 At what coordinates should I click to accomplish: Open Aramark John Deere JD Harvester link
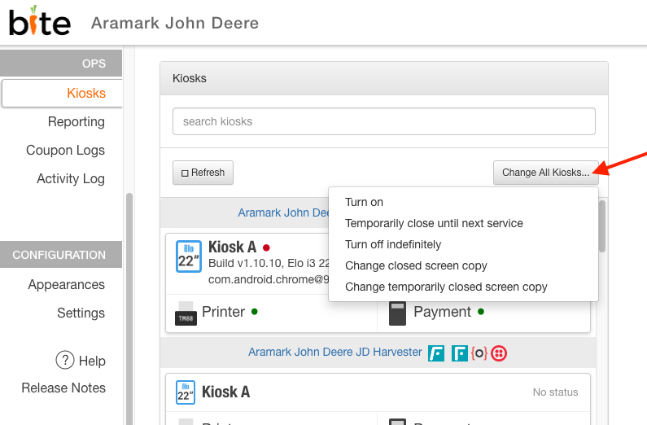pos(335,352)
